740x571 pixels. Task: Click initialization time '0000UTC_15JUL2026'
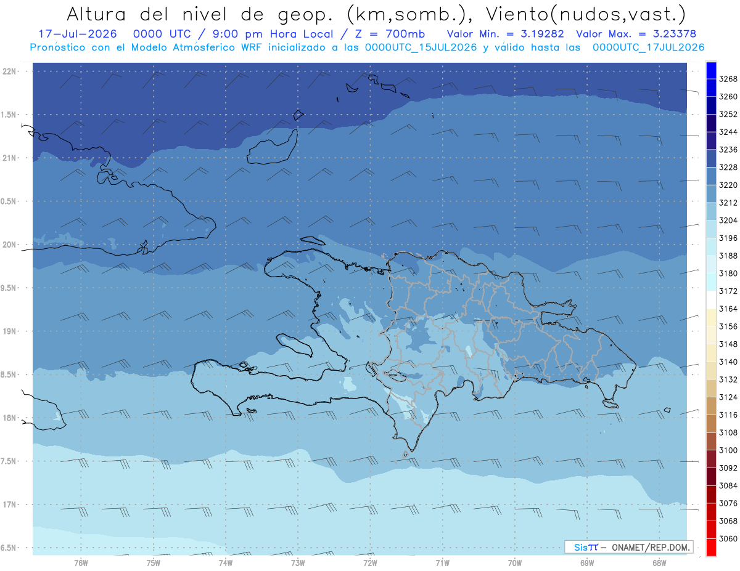(421, 47)
